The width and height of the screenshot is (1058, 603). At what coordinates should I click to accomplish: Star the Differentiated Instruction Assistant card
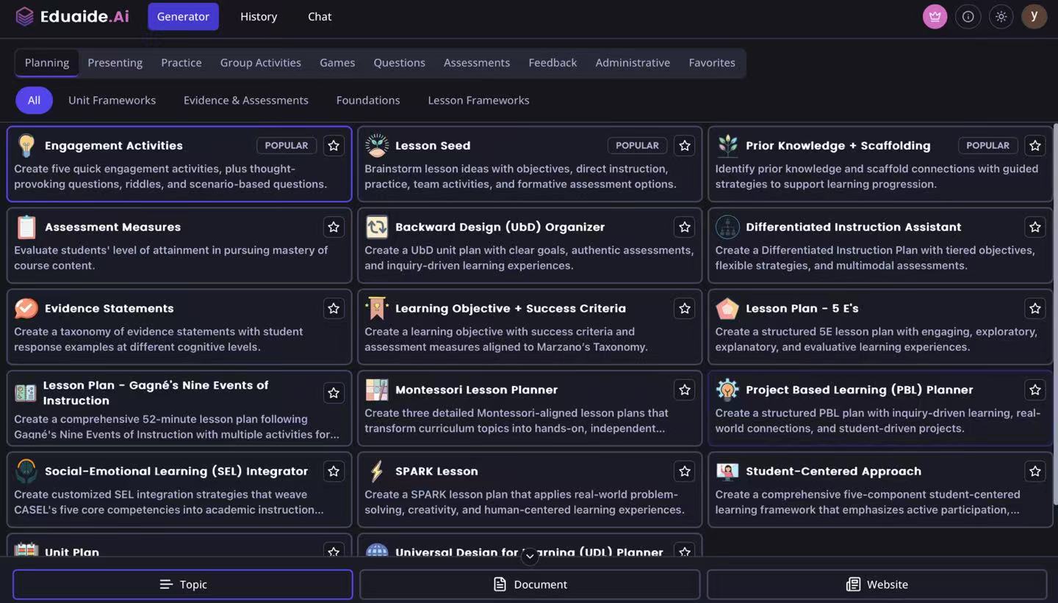click(1035, 227)
